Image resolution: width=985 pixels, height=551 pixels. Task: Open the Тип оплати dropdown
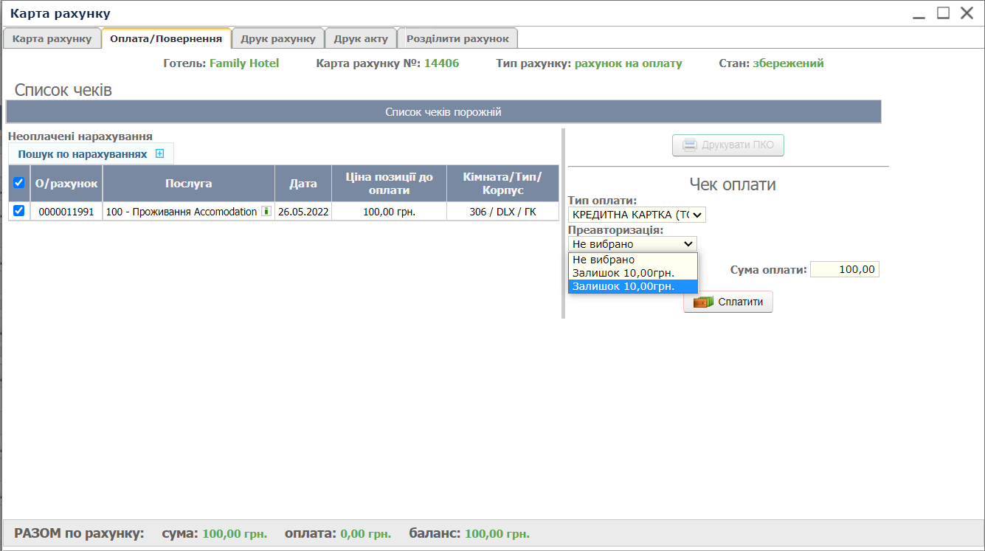click(637, 215)
